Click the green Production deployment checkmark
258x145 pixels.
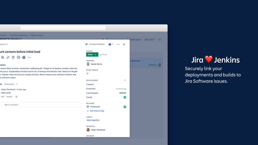click(125, 107)
